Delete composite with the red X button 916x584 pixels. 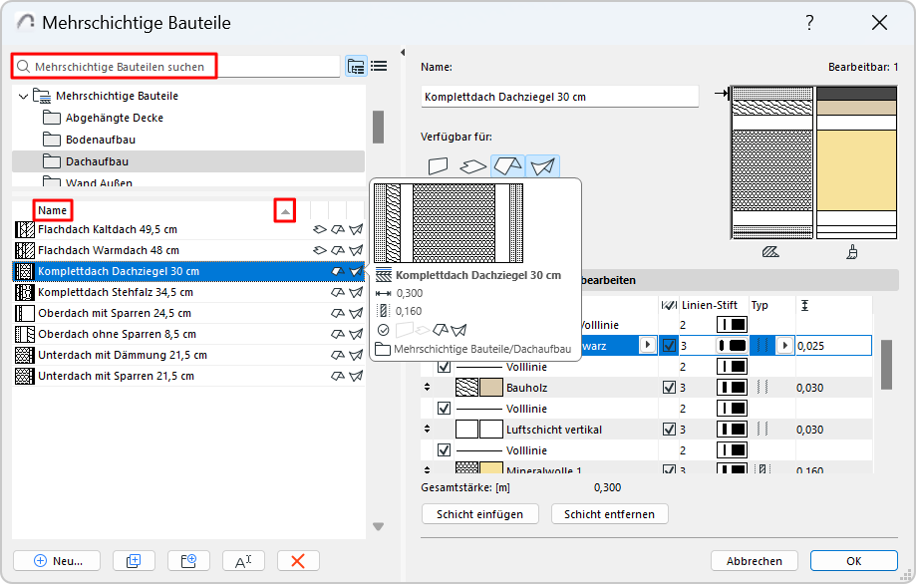point(297,561)
